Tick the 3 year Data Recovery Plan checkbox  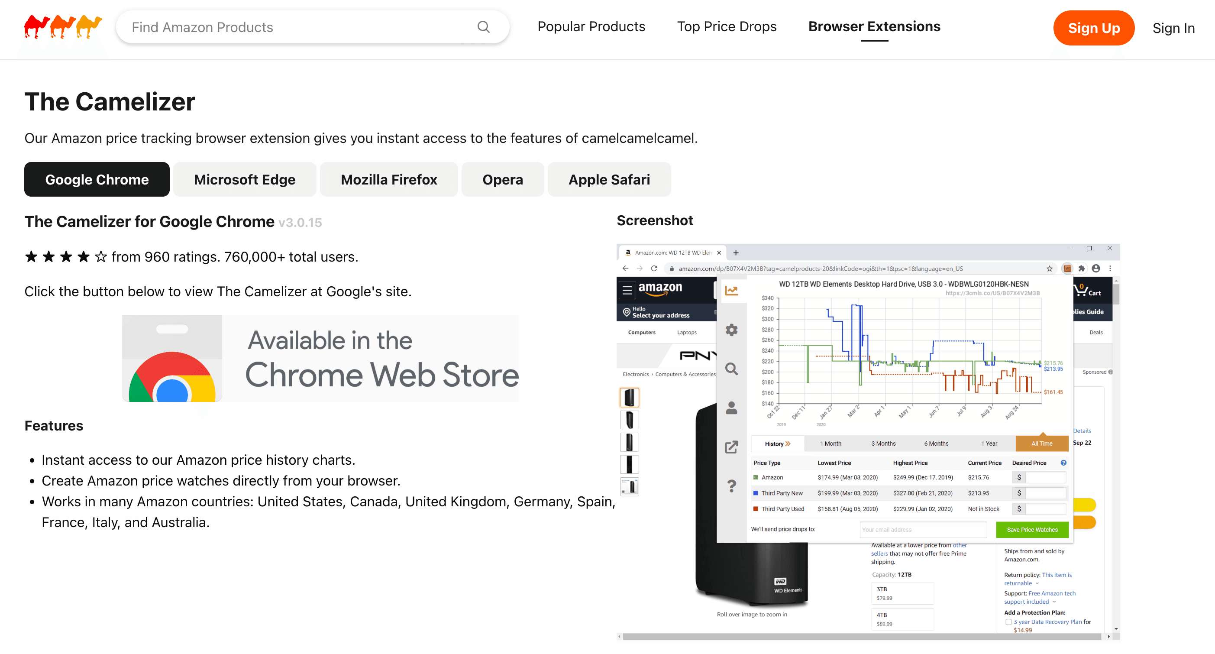(1008, 622)
